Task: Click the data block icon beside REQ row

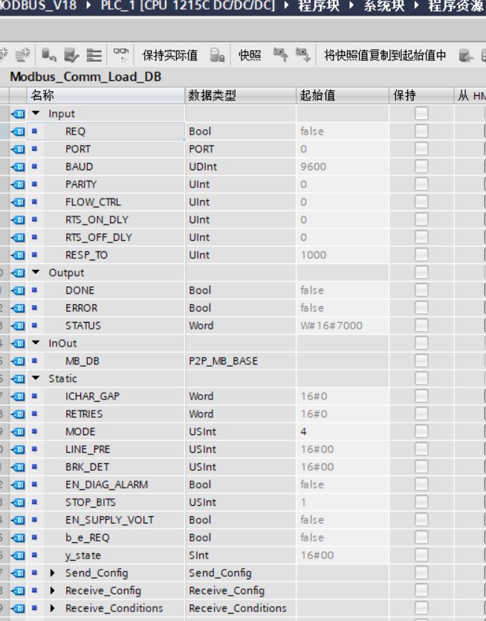Action: (x=19, y=132)
